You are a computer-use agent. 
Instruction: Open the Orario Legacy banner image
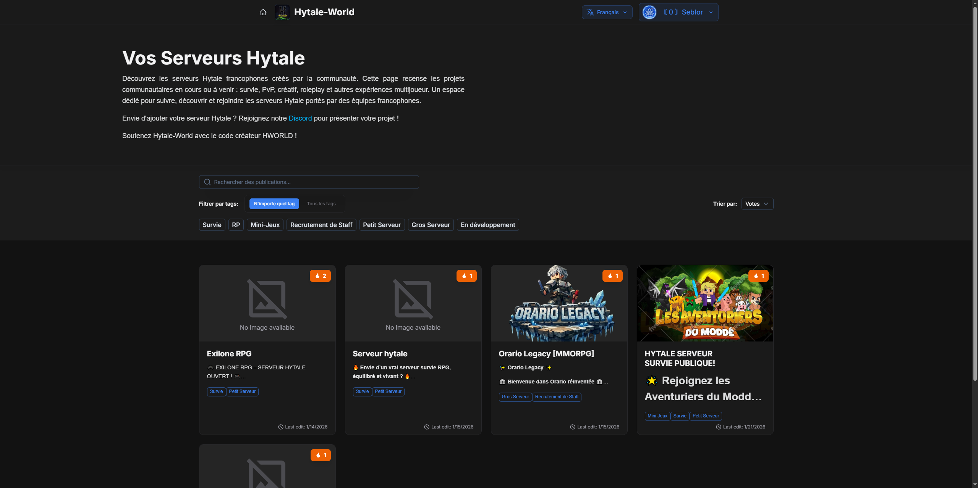[559, 303]
